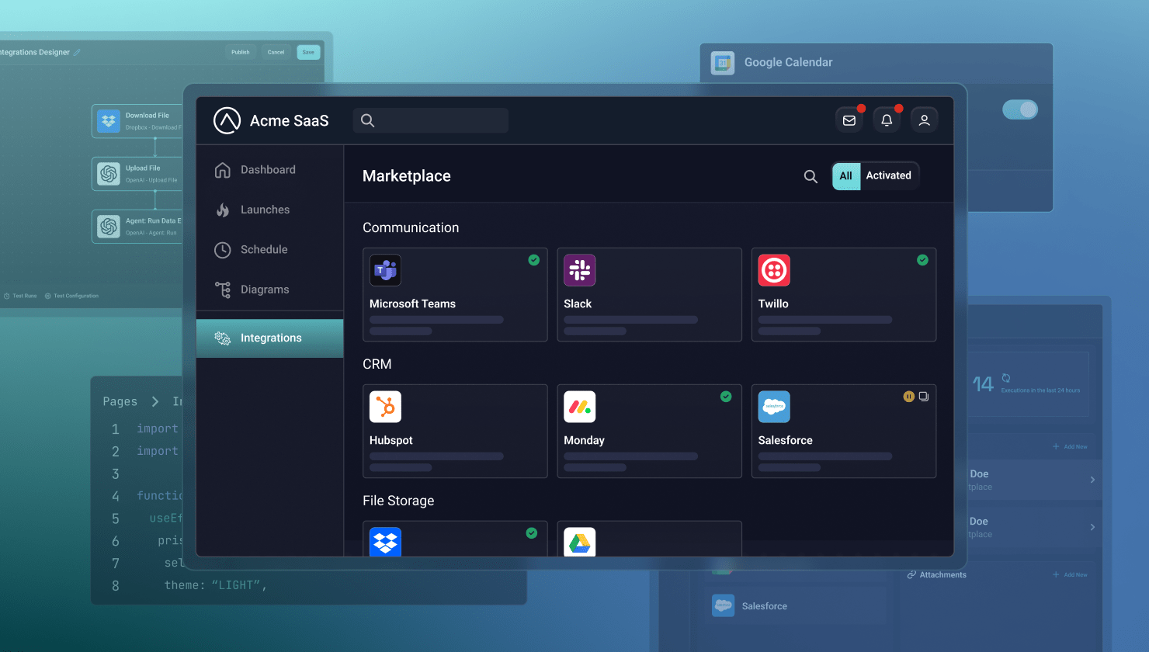Select the Download File Dropbox node

pyautogui.click(x=137, y=121)
